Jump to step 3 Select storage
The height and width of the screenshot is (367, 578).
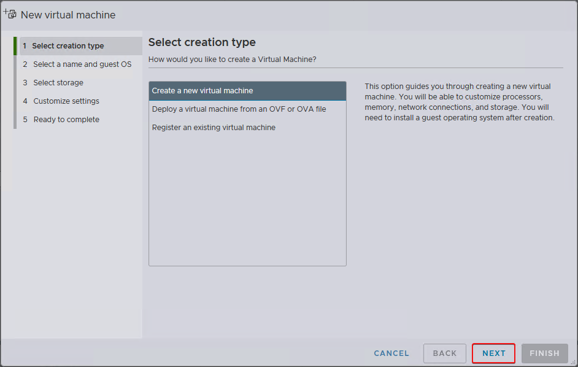pyautogui.click(x=58, y=83)
